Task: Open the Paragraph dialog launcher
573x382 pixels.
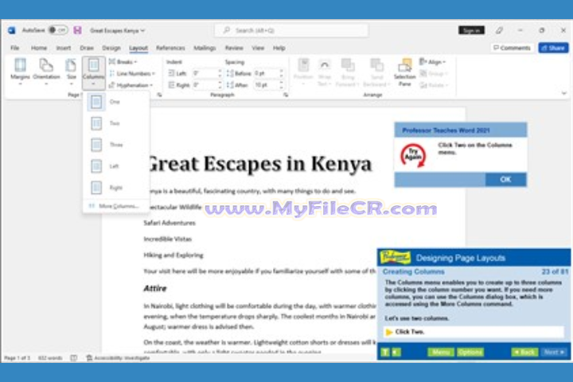Action: [286, 95]
